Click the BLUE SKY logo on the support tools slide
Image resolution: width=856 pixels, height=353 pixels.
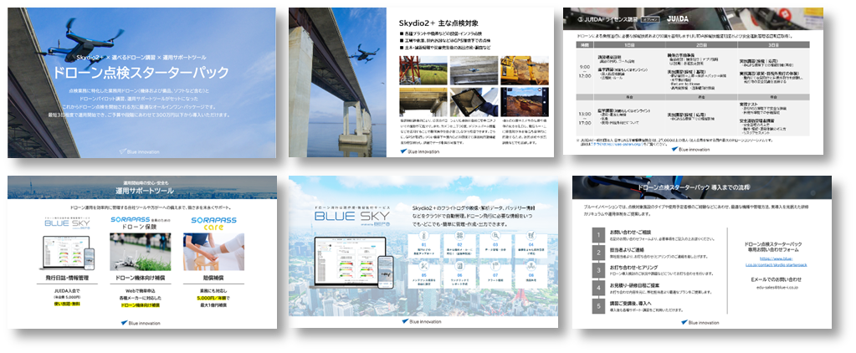(x=69, y=223)
